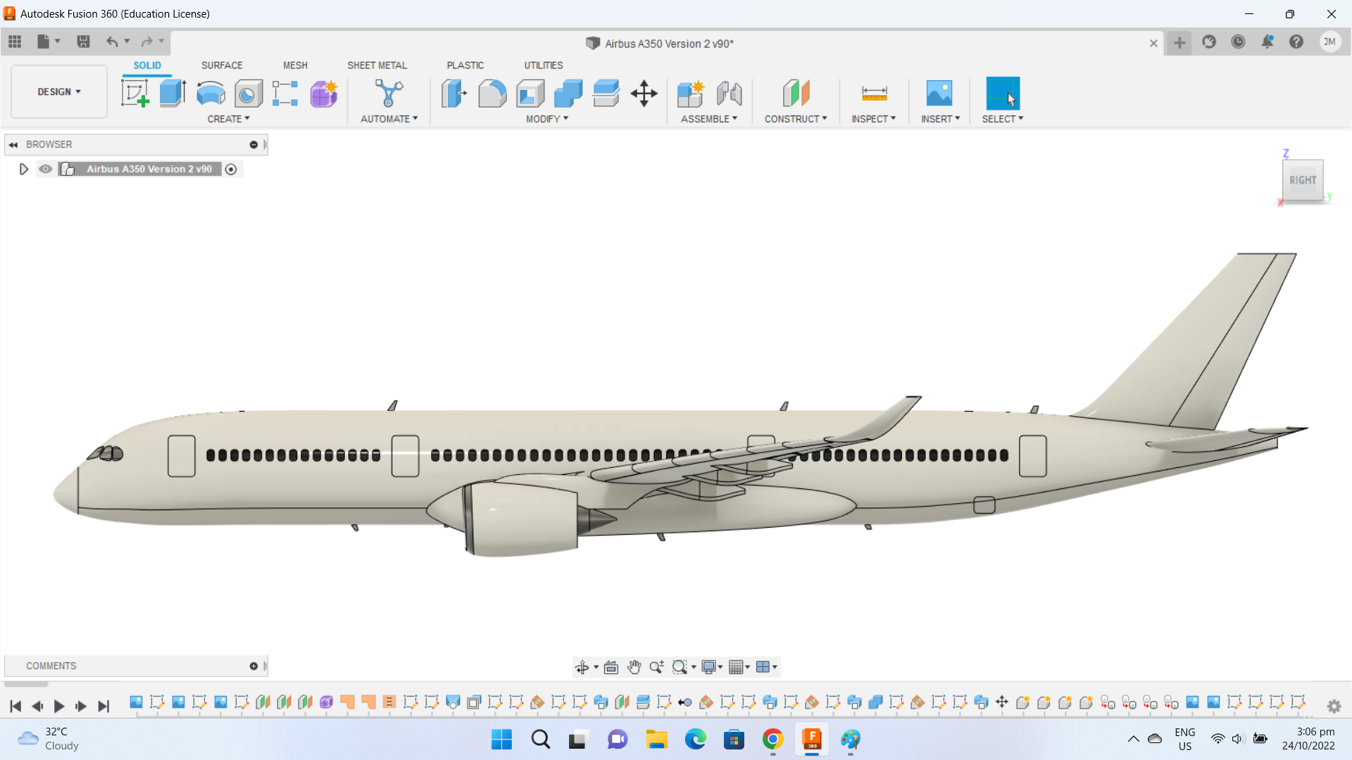Select the Offset Plane construct tool
The image size is (1352, 760).
tap(796, 93)
